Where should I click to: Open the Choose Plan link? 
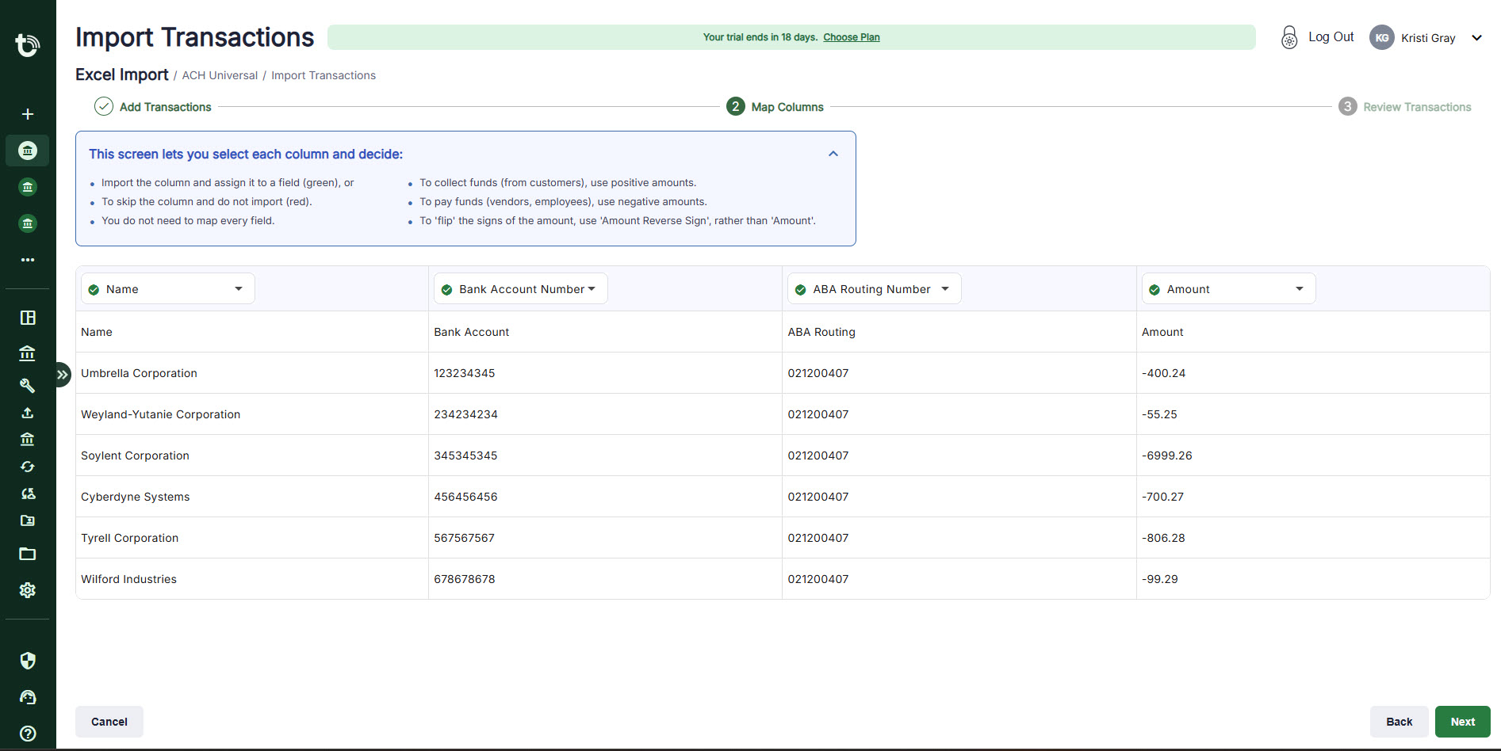click(851, 36)
